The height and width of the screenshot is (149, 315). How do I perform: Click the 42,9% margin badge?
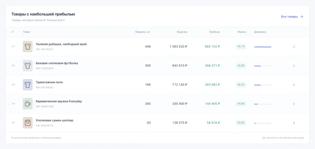point(241,66)
